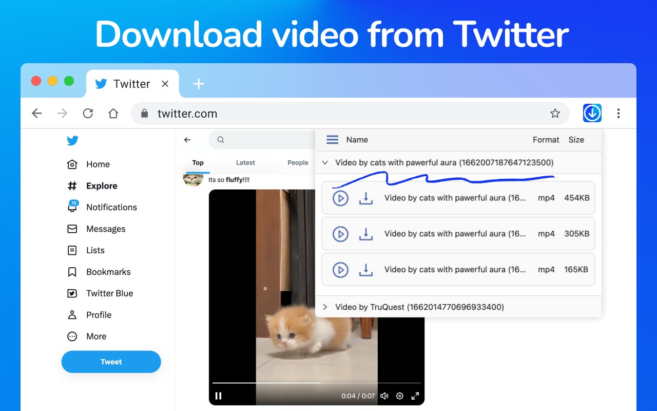This screenshot has width=657, height=411.
Task: Select the Top search tab
Action: pyautogui.click(x=198, y=162)
